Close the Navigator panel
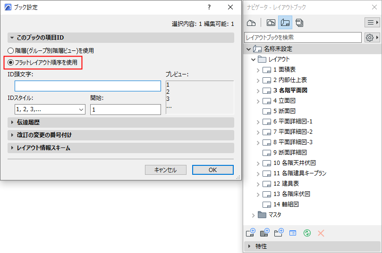 tap(374, 7)
